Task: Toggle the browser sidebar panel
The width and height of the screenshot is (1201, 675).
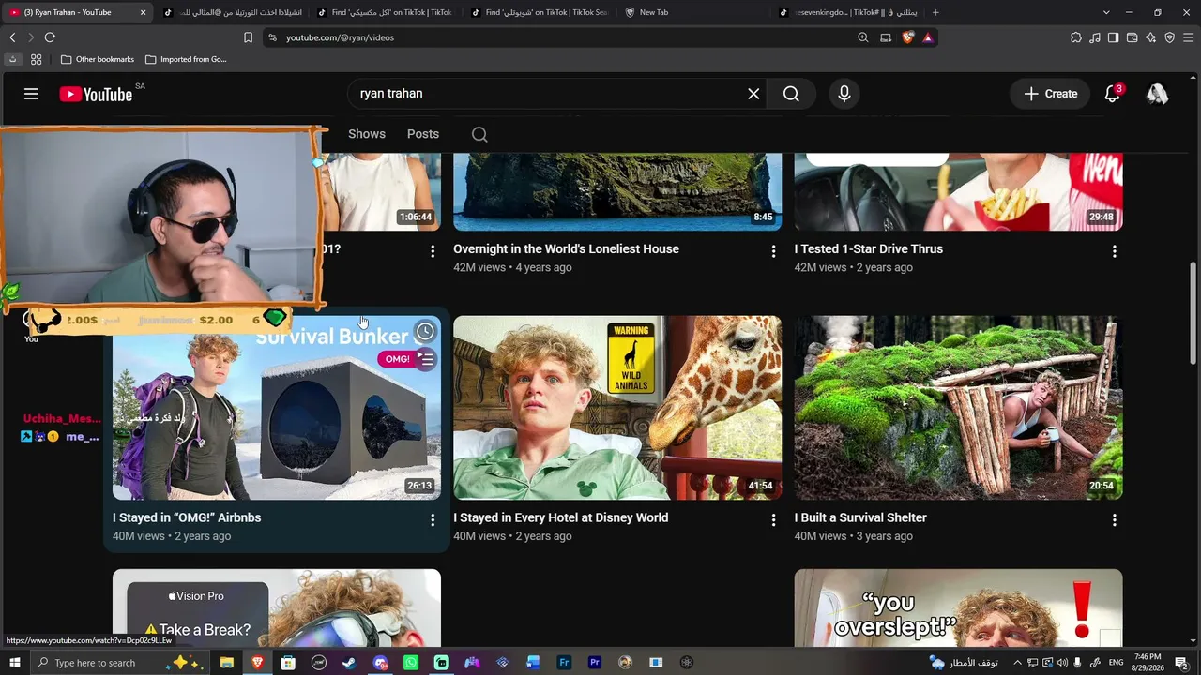Action: point(1114,37)
